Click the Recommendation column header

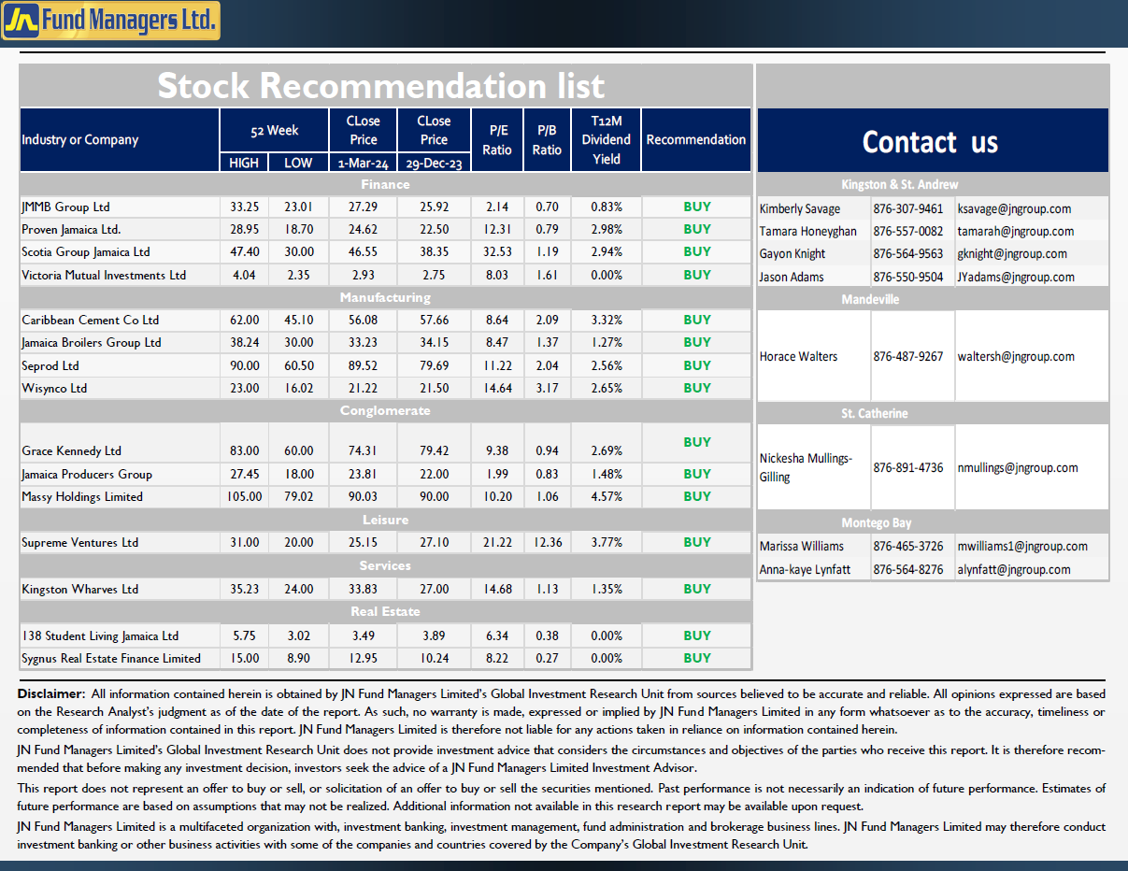(696, 140)
